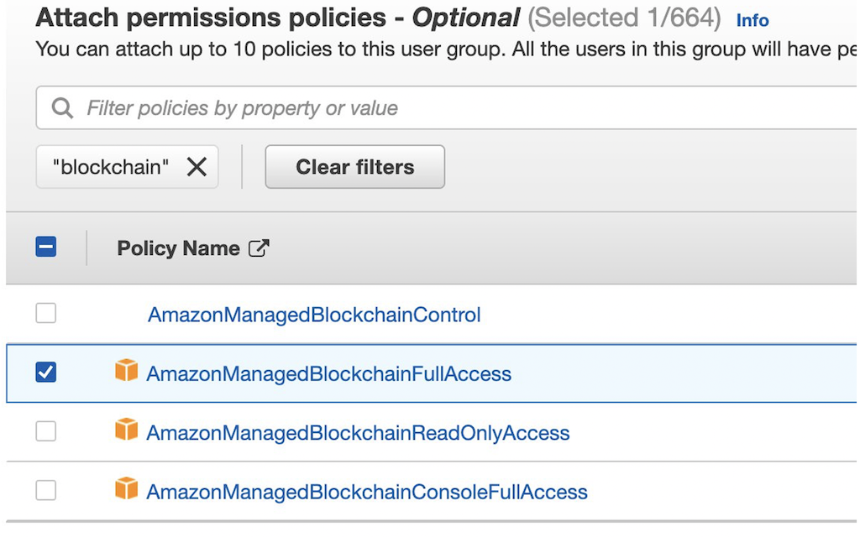Click the search magnifier icon in filter box
860x537 pixels.
pos(62,108)
